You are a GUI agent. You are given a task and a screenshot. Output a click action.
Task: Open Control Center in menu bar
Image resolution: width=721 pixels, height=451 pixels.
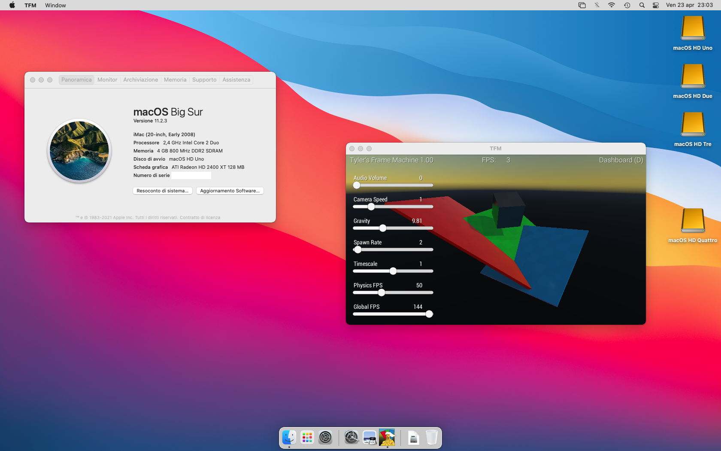pos(656,5)
